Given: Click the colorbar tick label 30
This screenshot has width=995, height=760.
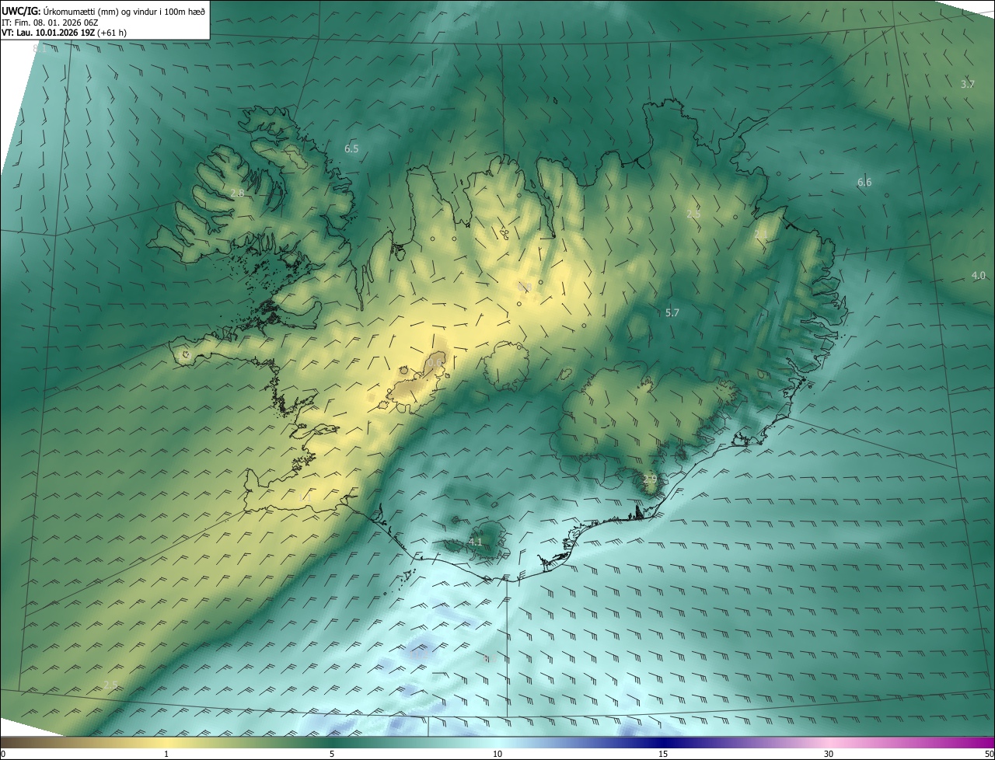Looking at the screenshot, I should (829, 755).
